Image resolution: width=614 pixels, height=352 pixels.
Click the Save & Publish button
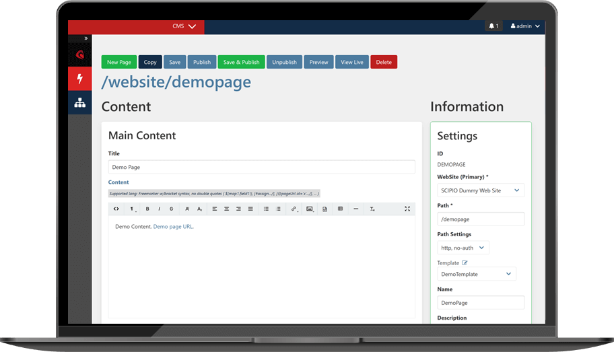241,62
